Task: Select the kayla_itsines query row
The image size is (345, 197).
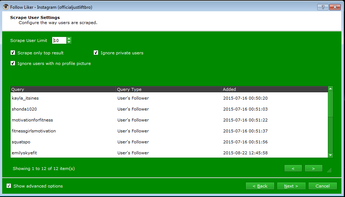Action: [169, 98]
